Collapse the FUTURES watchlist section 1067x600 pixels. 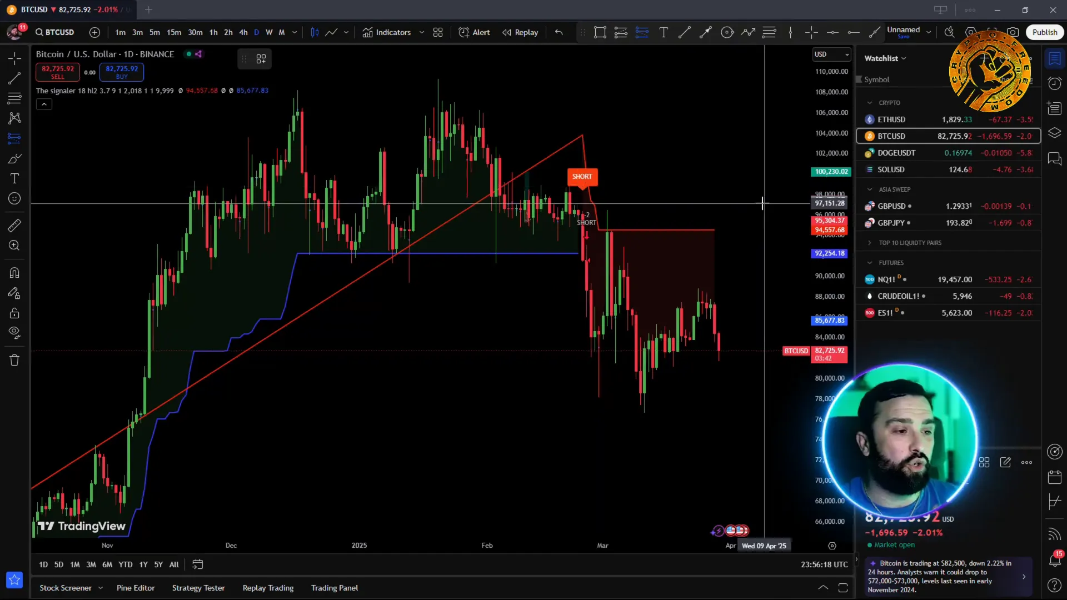pyautogui.click(x=870, y=263)
